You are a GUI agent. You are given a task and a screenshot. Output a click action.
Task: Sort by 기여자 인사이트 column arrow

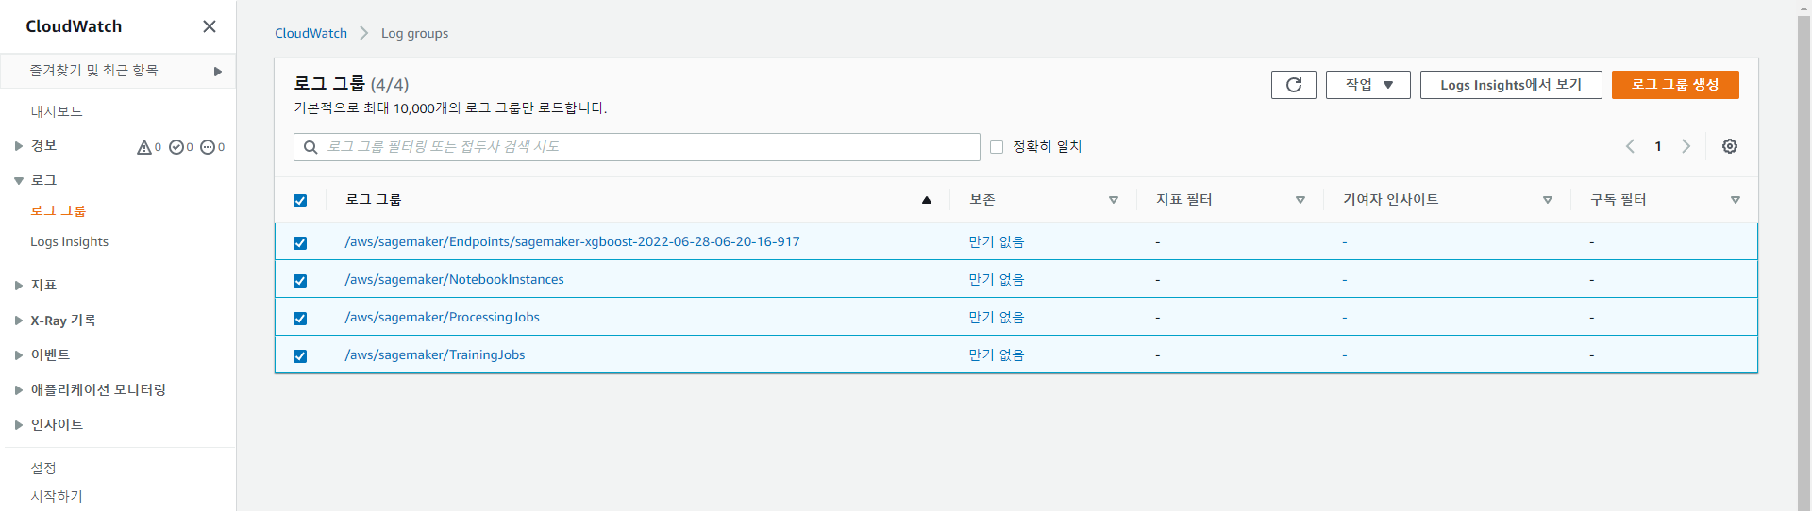click(1548, 200)
